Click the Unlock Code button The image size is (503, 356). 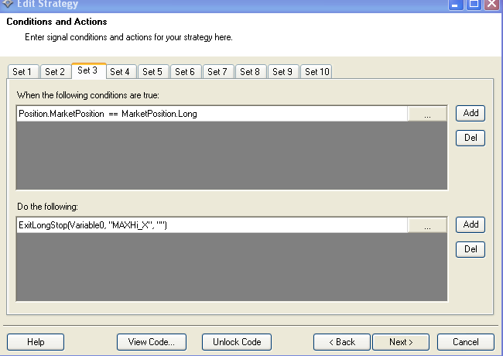click(237, 342)
